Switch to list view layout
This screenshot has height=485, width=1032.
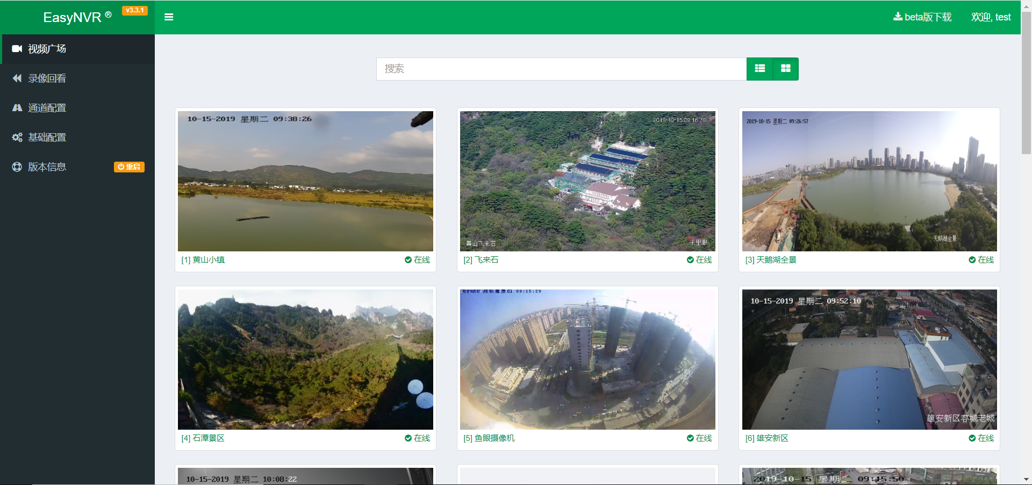tap(759, 69)
